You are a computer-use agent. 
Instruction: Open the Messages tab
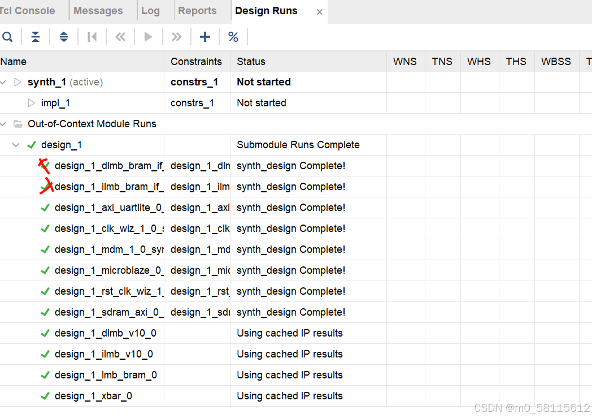coord(98,11)
